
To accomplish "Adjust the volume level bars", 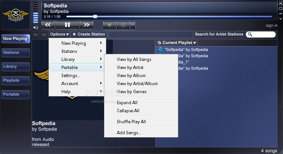I will pyautogui.click(x=36, y=12).
